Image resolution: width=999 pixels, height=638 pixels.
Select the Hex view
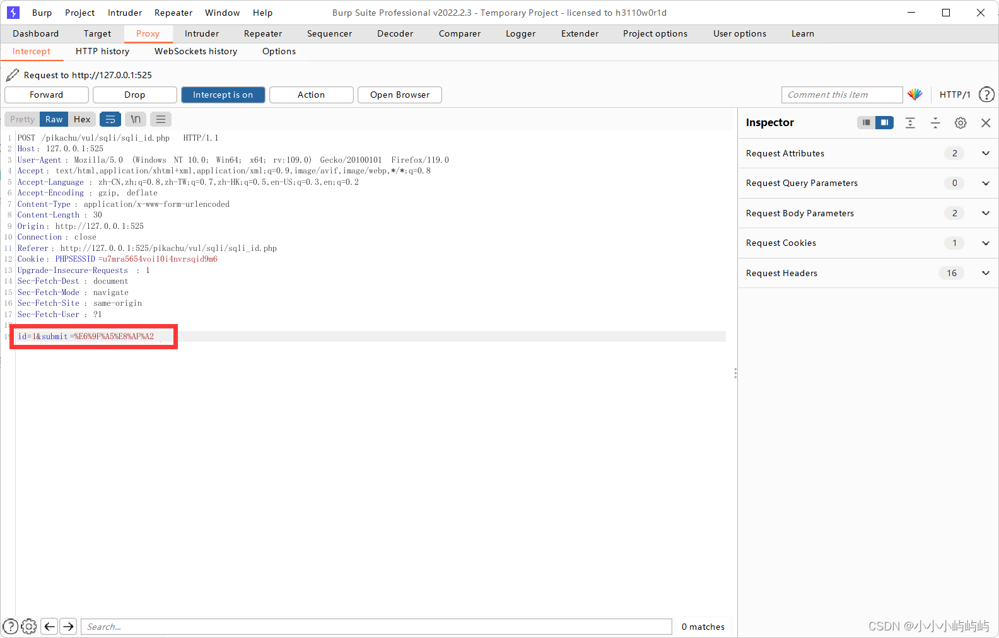click(82, 119)
